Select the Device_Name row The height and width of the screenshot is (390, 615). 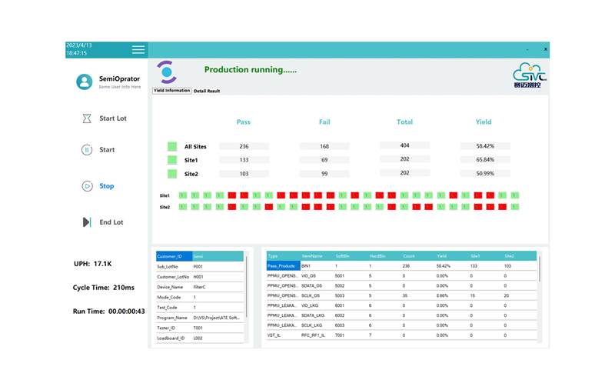(x=200, y=287)
